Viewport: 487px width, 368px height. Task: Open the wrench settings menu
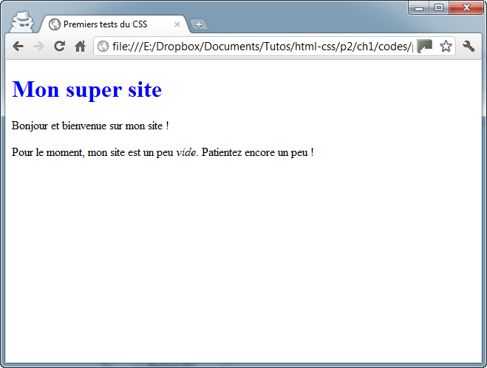469,46
